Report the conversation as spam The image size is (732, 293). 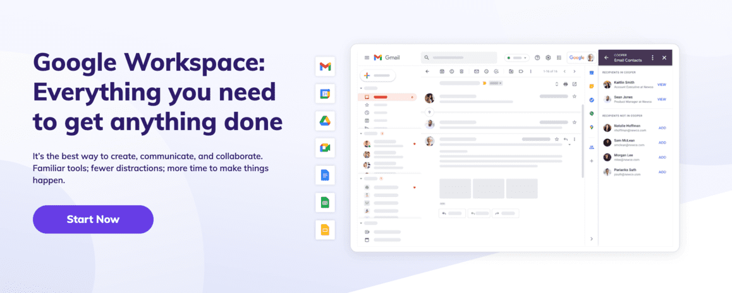tap(451, 71)
